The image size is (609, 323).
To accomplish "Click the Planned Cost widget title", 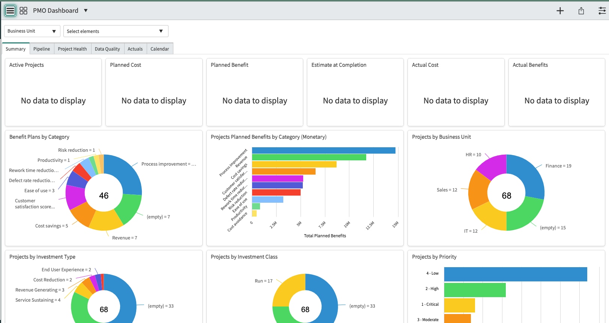I will (126, 65).
